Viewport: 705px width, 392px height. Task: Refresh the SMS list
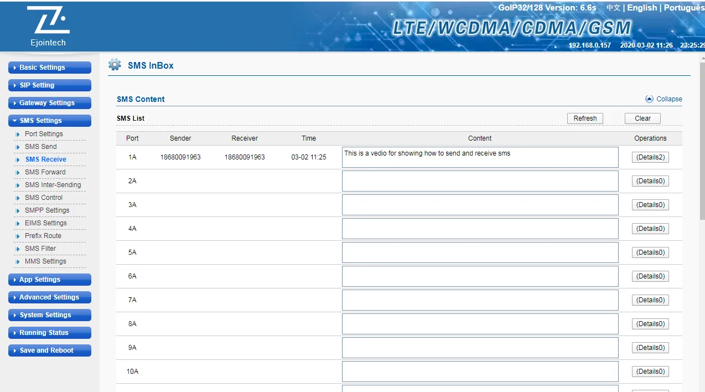[x=585, y=118]
